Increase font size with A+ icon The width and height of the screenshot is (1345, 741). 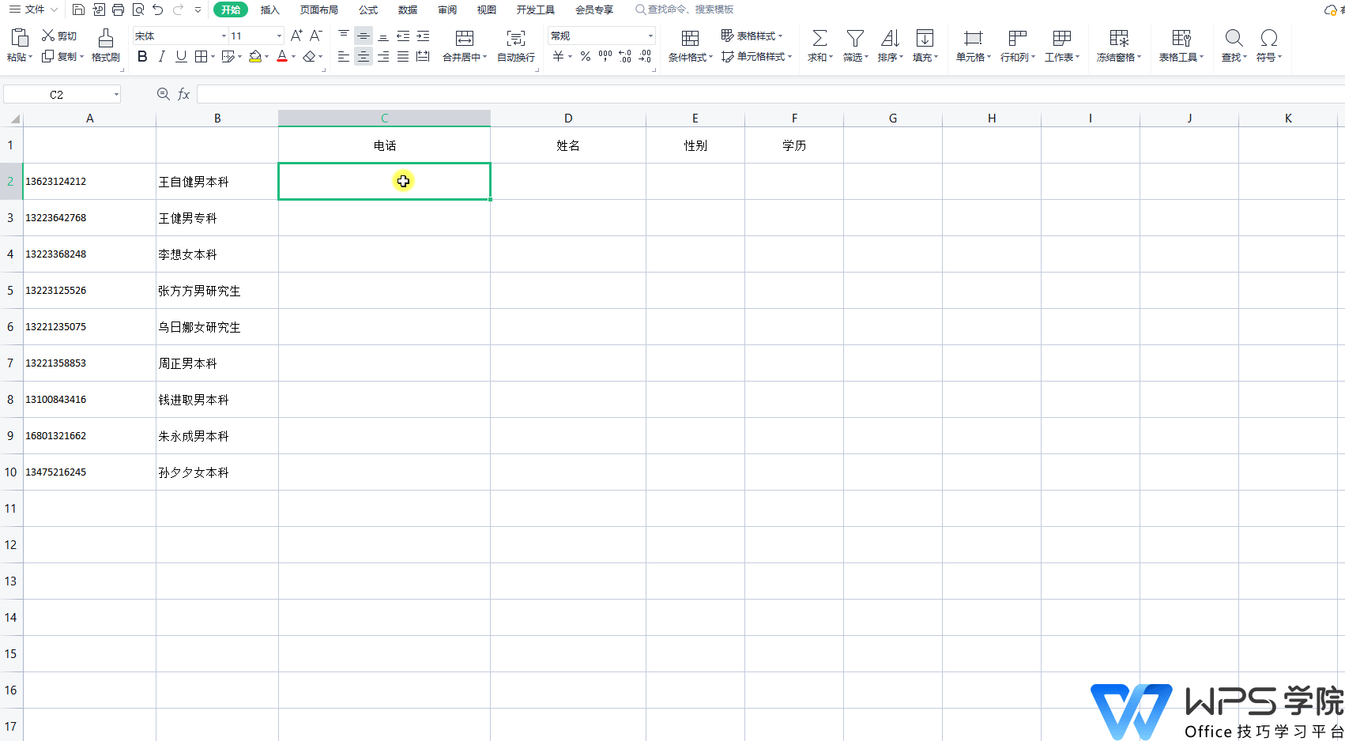coord(296,36)
